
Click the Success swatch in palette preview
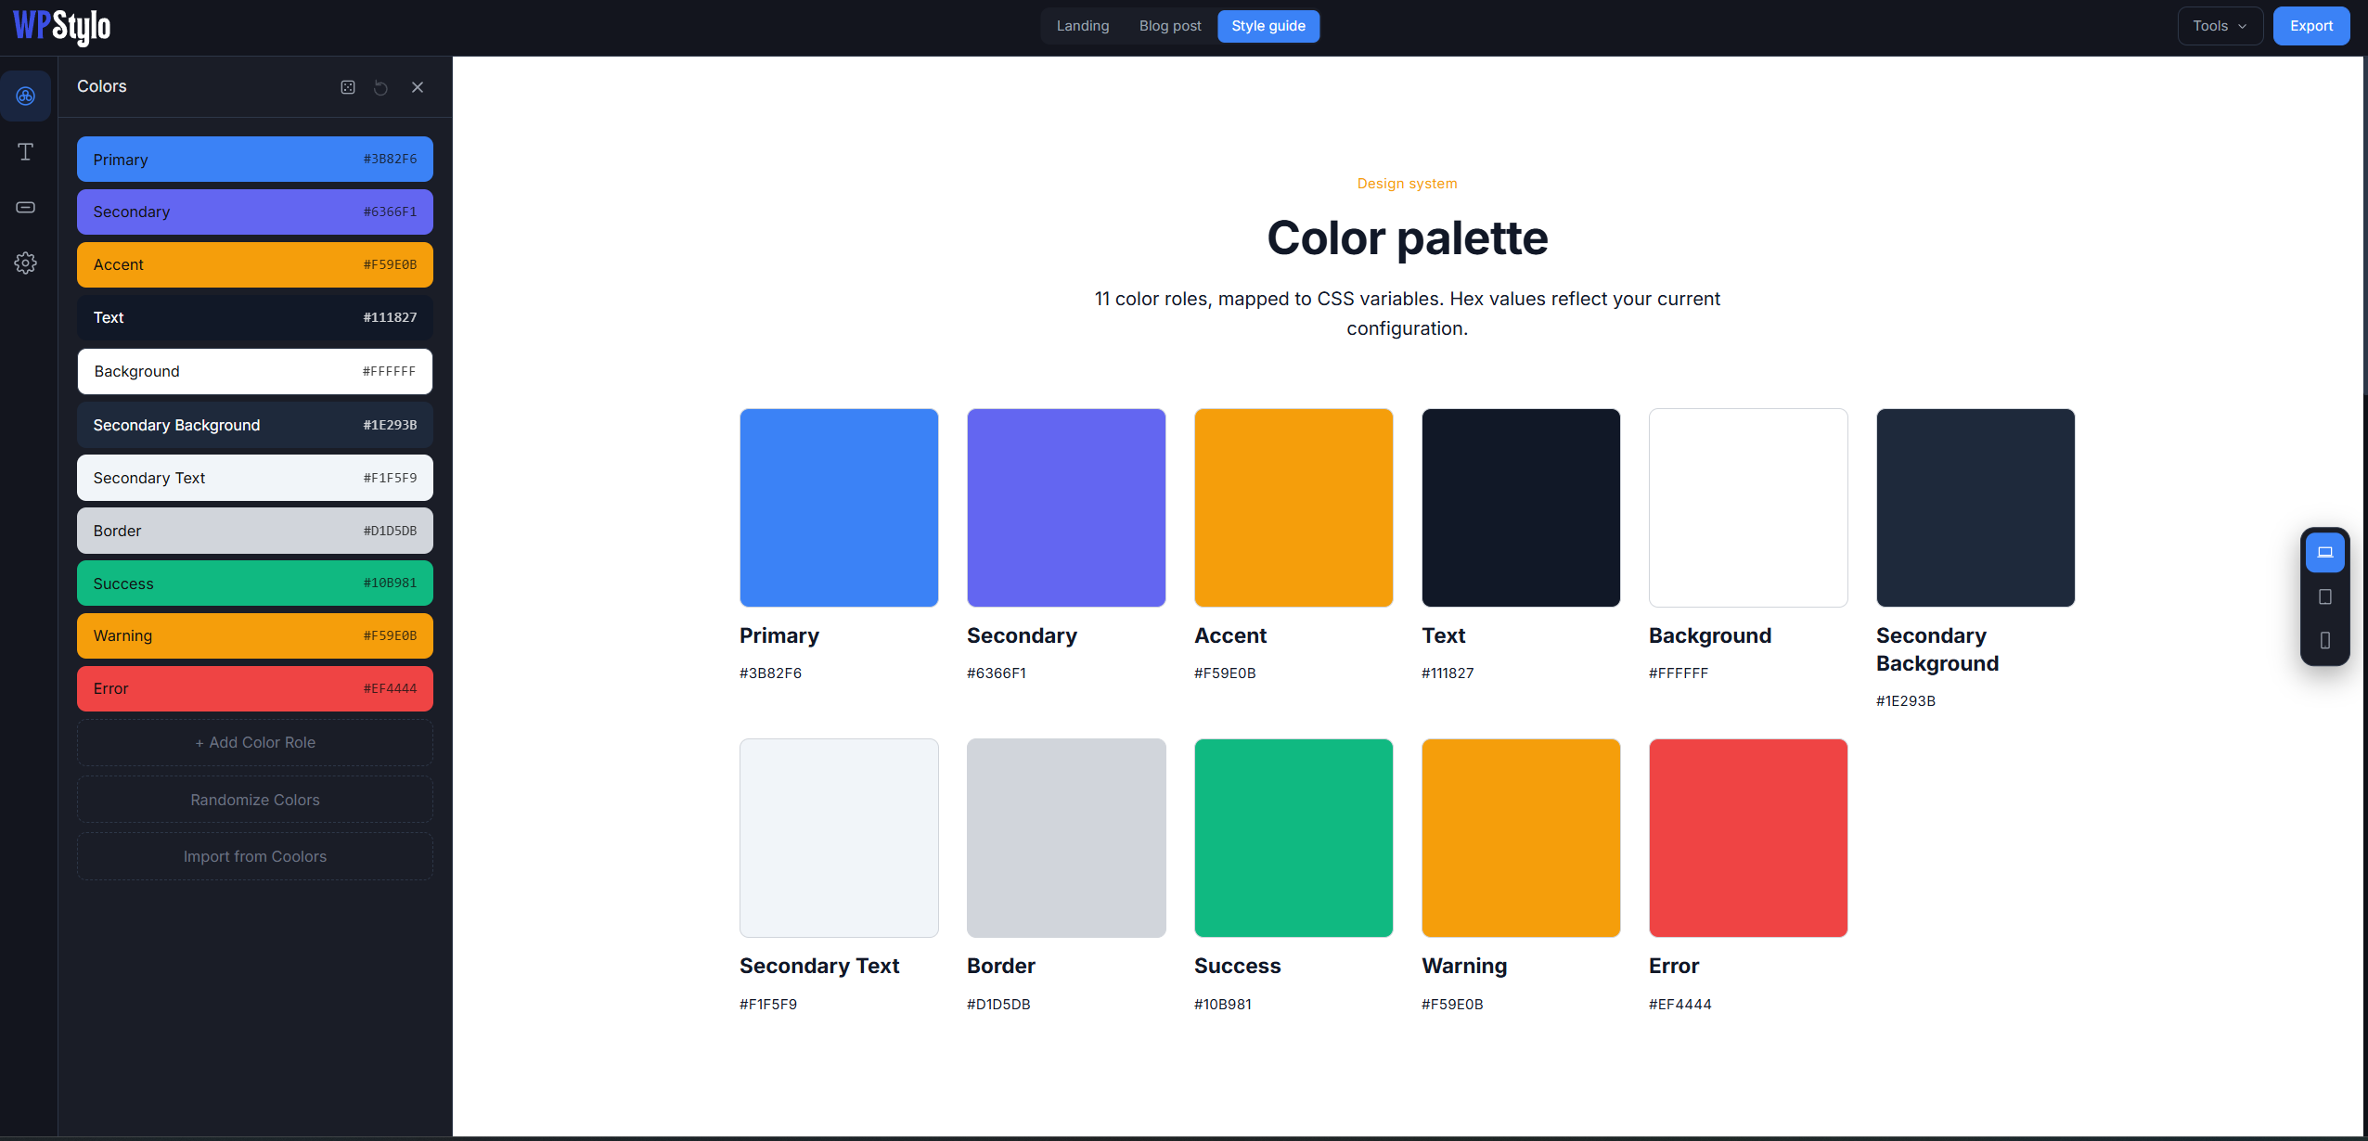point(1293,838)
